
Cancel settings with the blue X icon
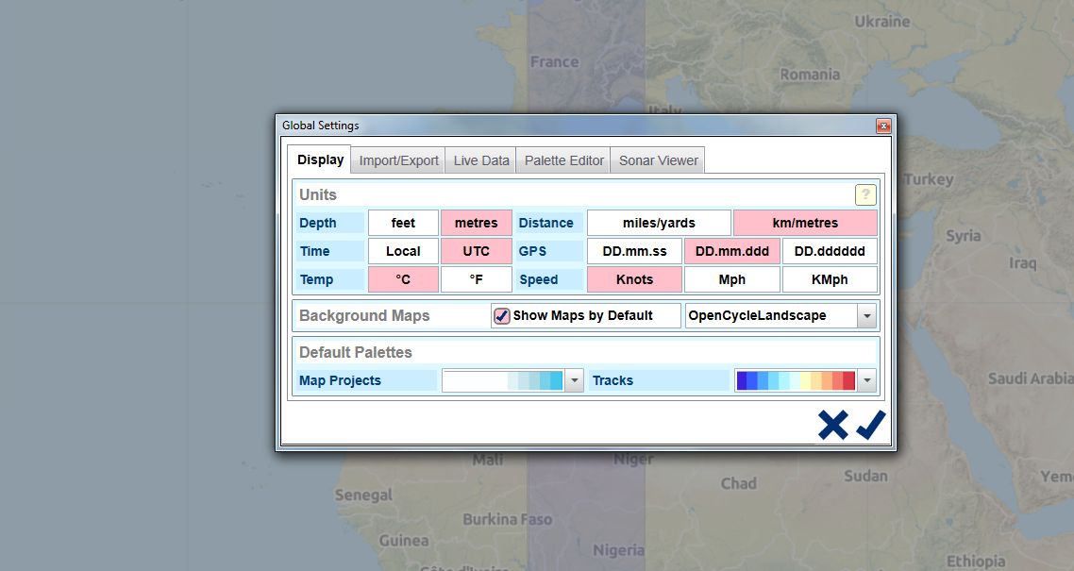[832, 426]
